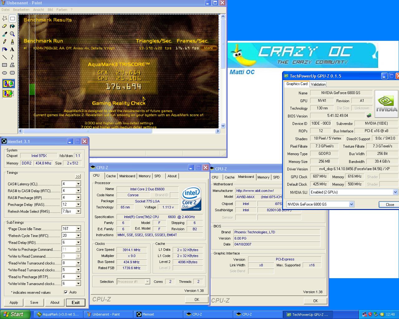Activate the Magnifier tool in Paint
This screenshot has width=399, height=319.
tap(12, 34)
